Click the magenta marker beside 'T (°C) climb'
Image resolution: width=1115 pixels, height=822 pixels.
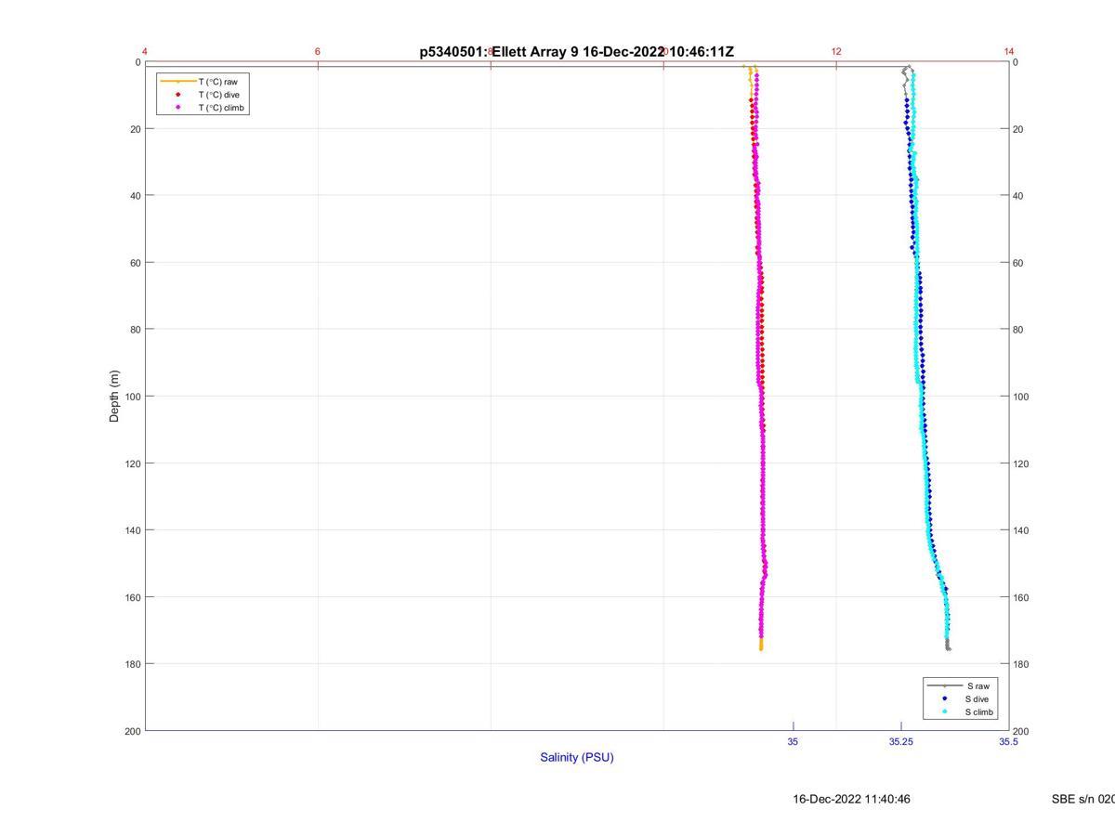pyautogui.click(x=178, y=108)
